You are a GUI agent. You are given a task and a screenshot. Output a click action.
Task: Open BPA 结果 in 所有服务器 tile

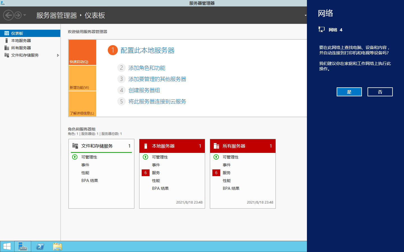(x=231, y=188)
